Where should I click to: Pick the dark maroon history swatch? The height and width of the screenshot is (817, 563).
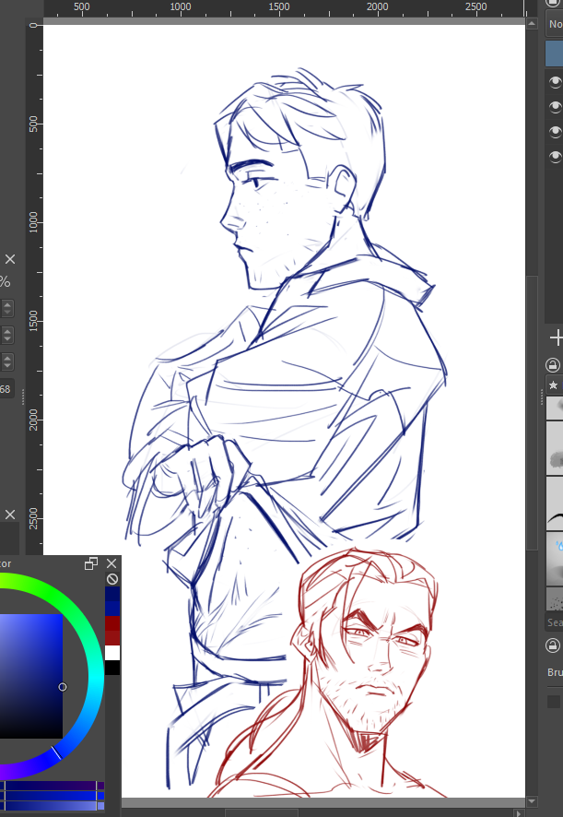click(x=112, y=622)
